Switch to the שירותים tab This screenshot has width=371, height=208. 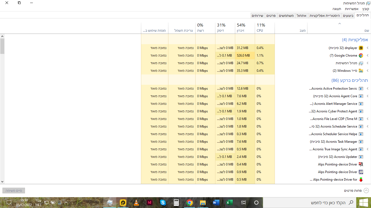(257, 16)
